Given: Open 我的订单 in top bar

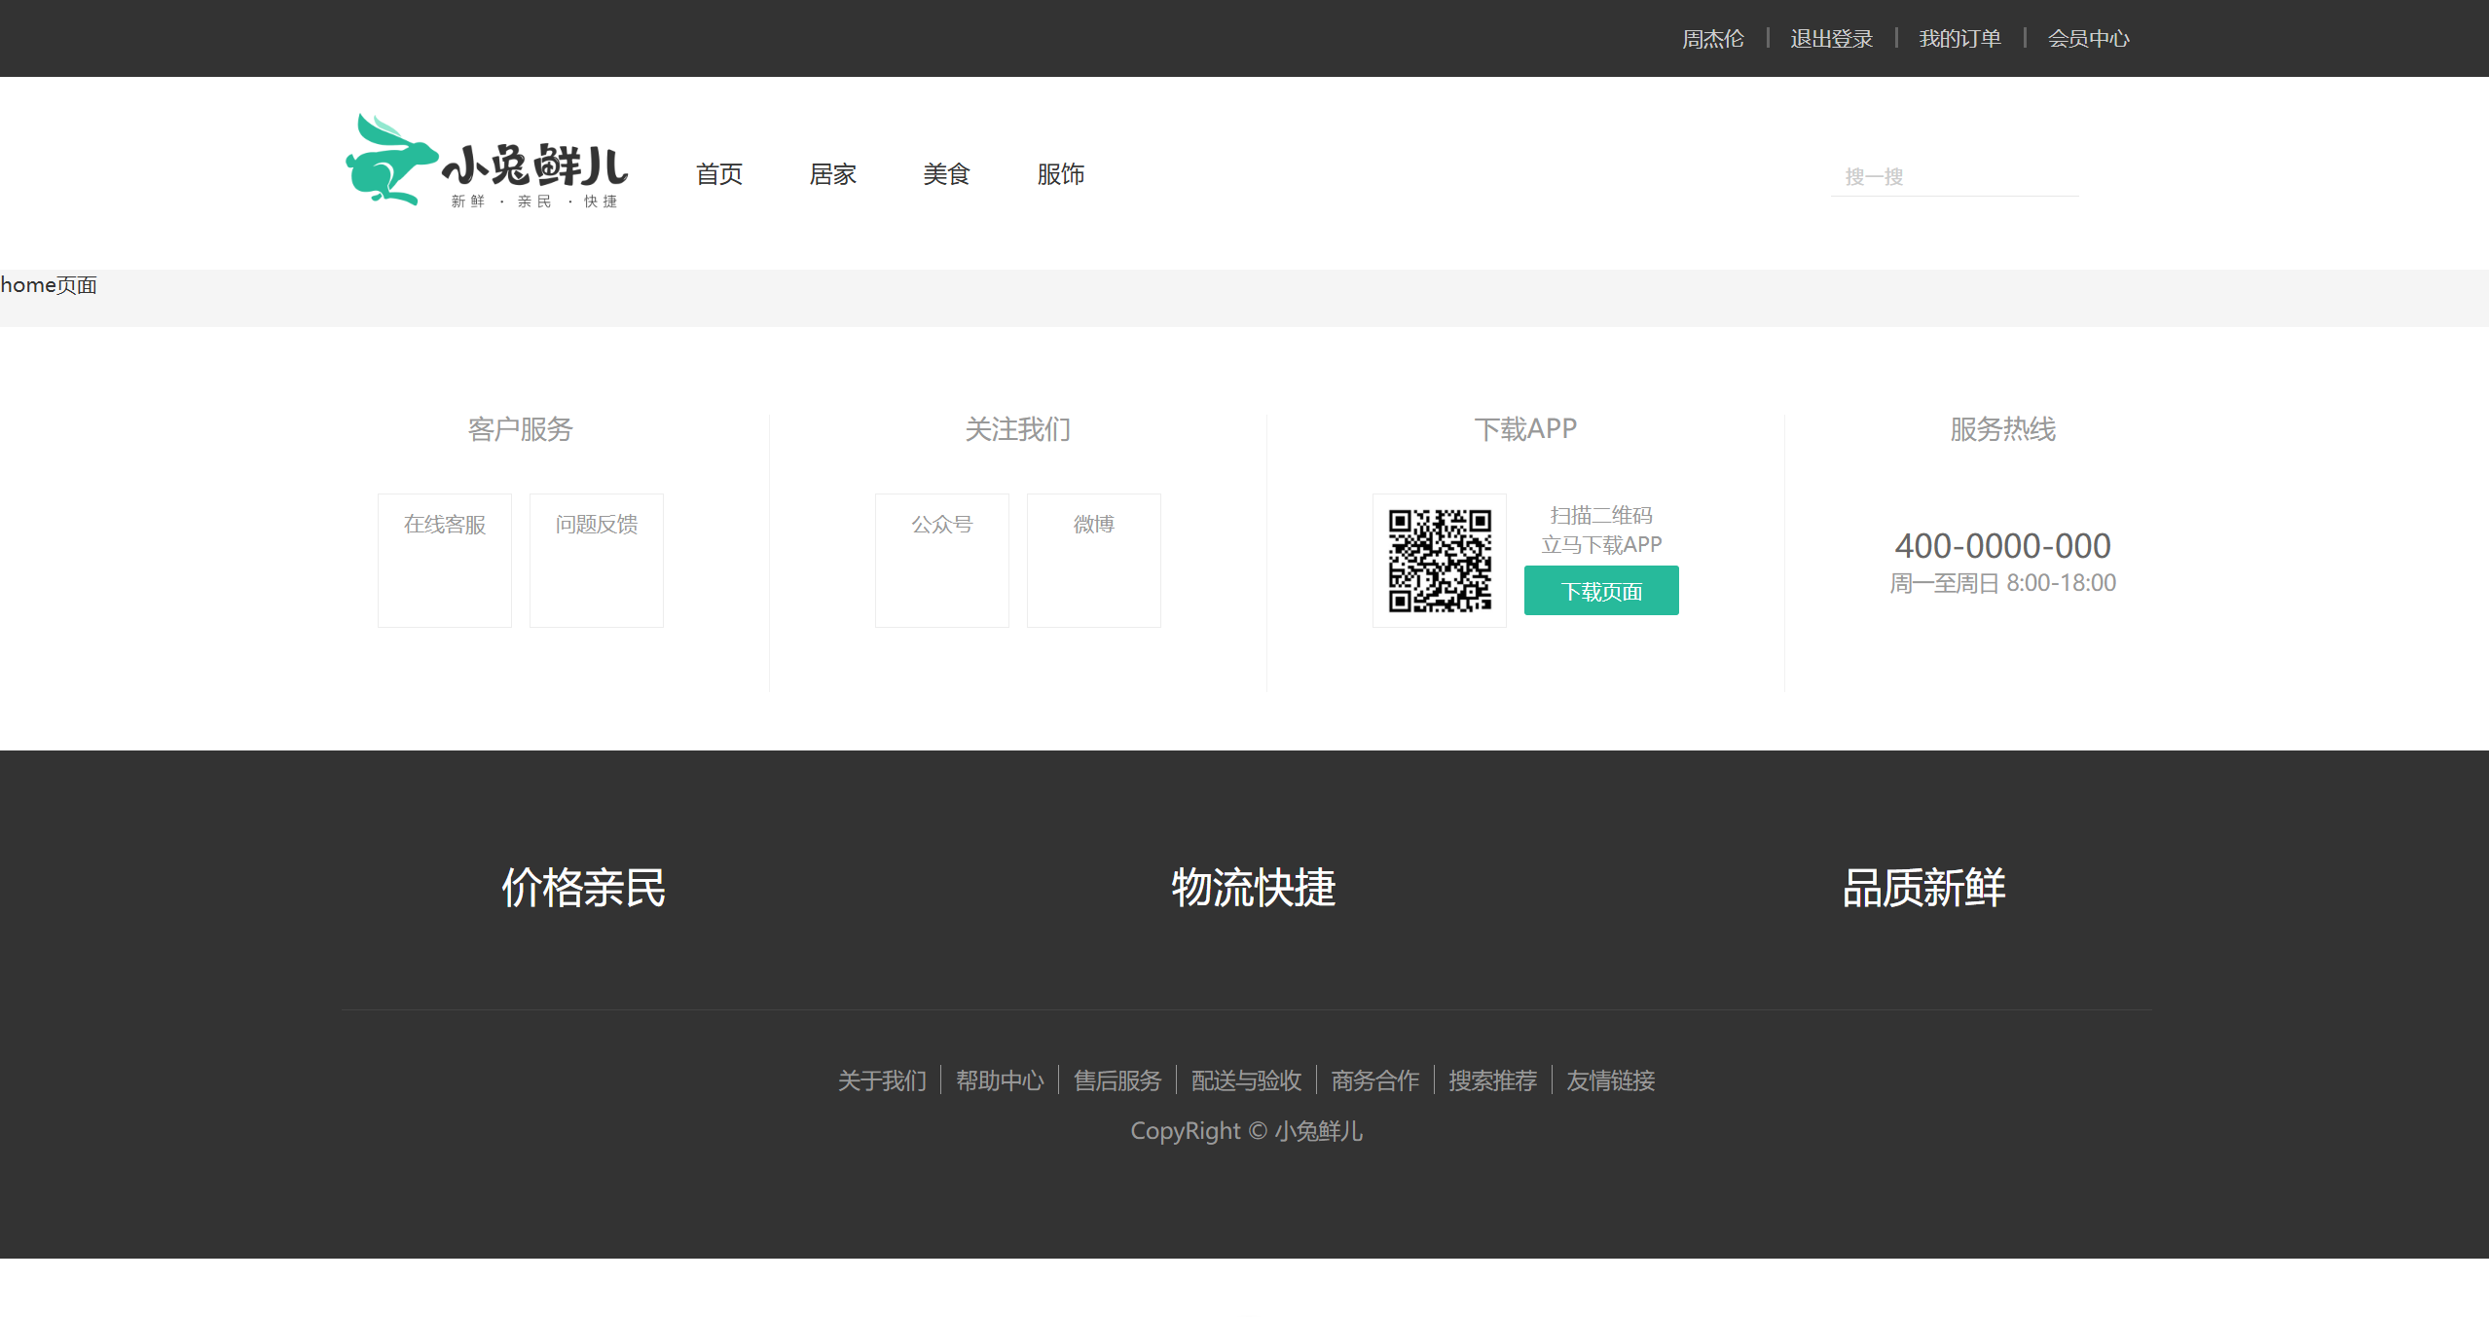Looking at the screenshot, I should (1959, 39).
